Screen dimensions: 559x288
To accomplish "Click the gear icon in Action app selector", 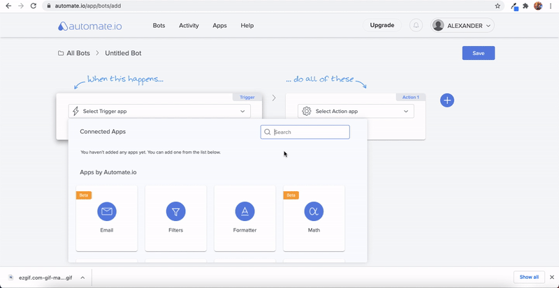I will click(307, 111).
